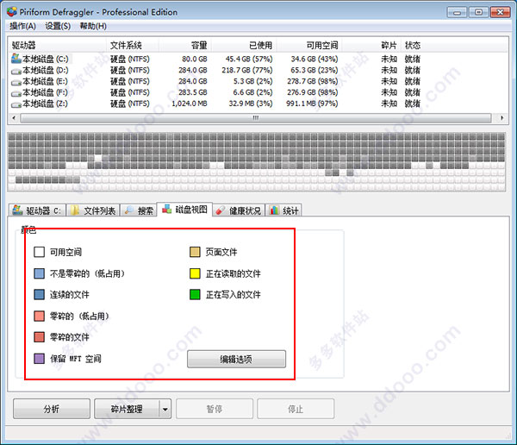Click the drive list left scroll arrow

(14, 118)
